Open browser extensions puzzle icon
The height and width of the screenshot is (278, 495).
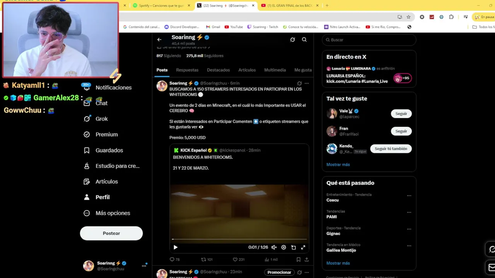tap(451, 17)
